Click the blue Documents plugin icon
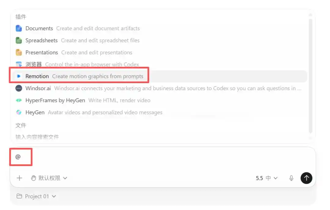 19,28
